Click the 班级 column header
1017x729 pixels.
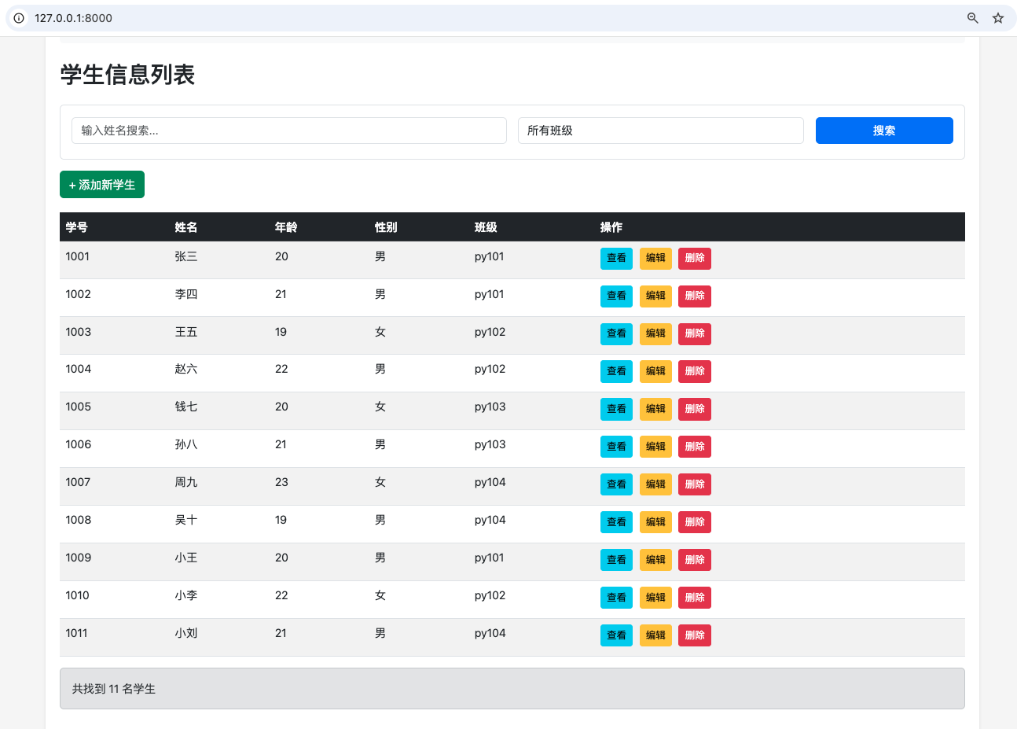[x=486, y=227]
